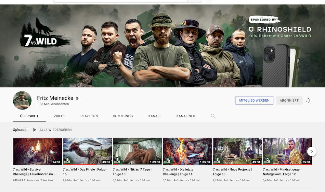Select the Community tab

point(123,116)
